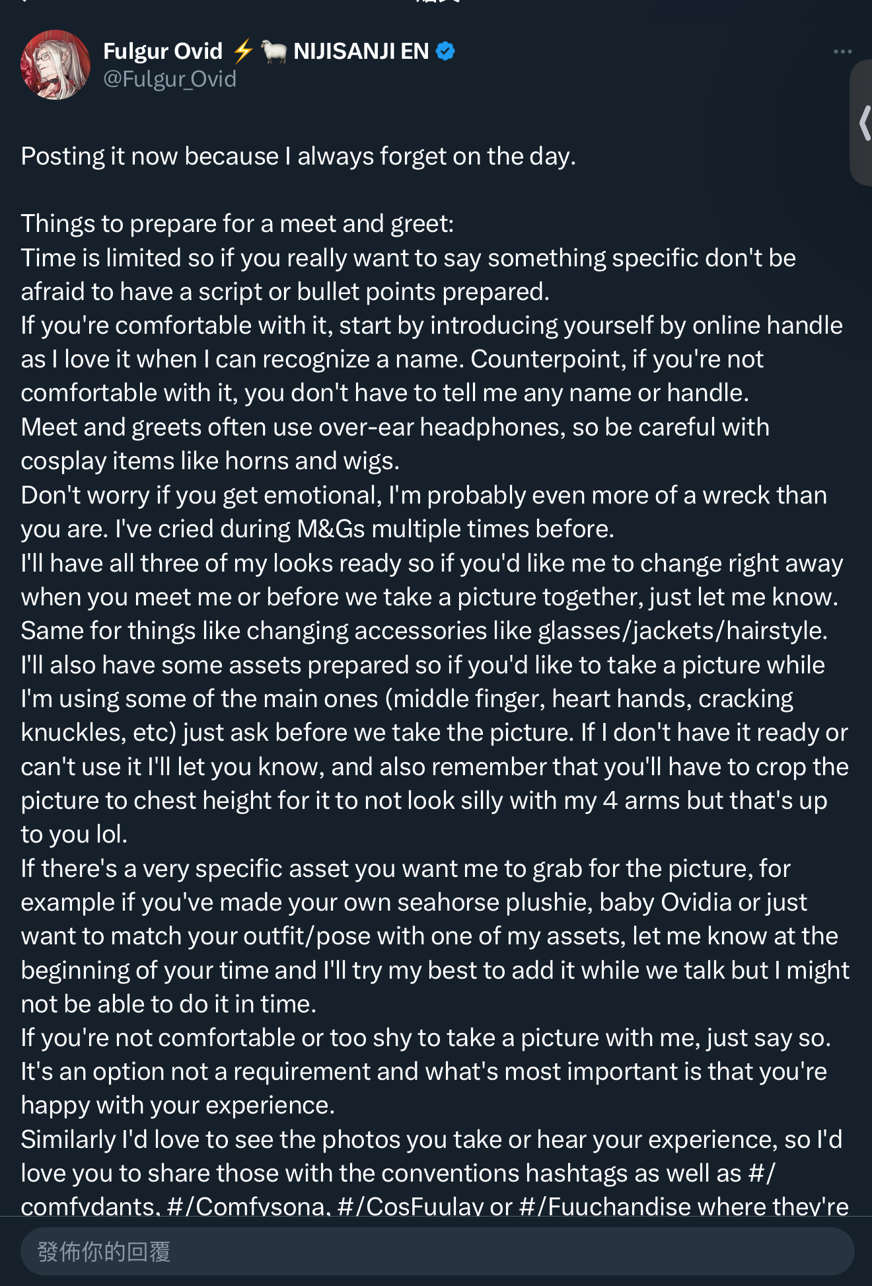The width and height of the screenshot is (872, 1286).
Task: Tap the #/Comfysona hashtag text
Action: [247, 1205]
